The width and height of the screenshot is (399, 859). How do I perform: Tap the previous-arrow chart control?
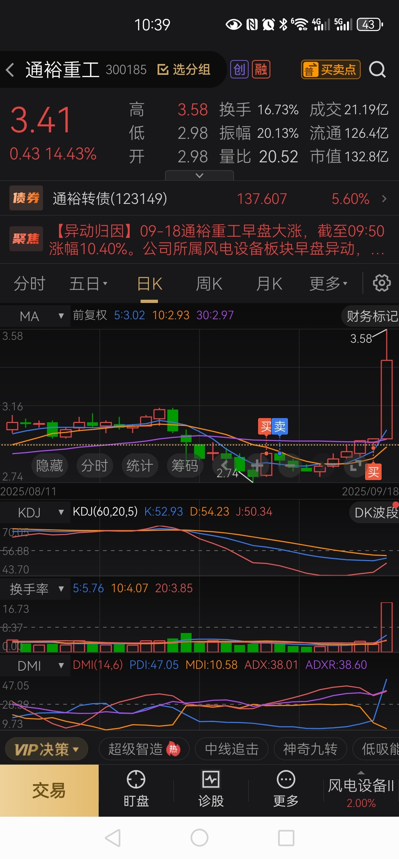pos(225,465)
